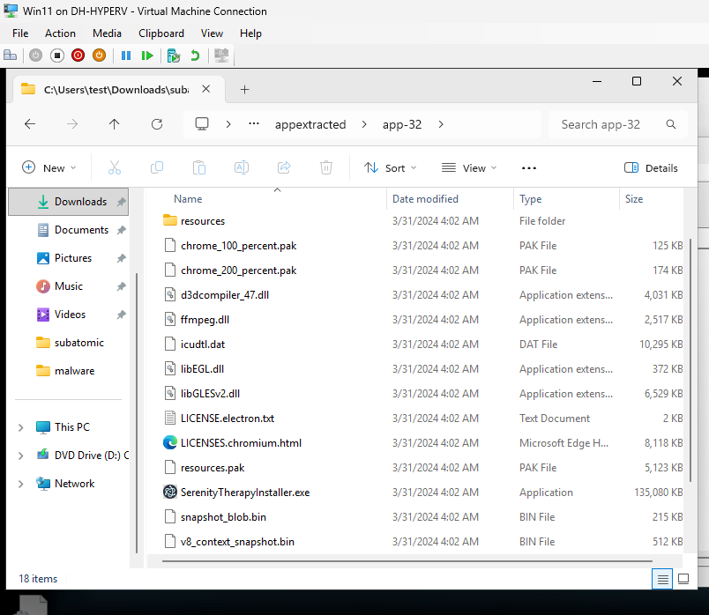This screenshot has height=615, width=709.
Task: Click the Share icon
Action: tap(284, 168)
